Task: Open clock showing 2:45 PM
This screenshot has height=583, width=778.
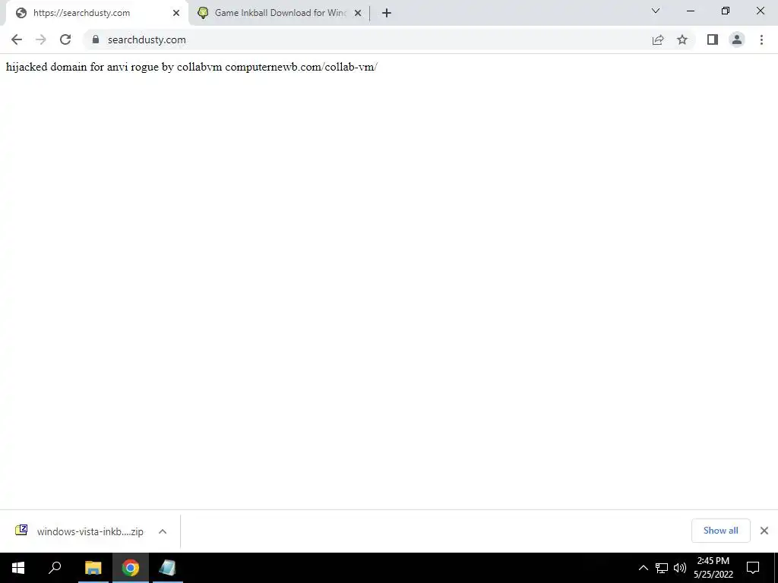Action: (713, 568)
